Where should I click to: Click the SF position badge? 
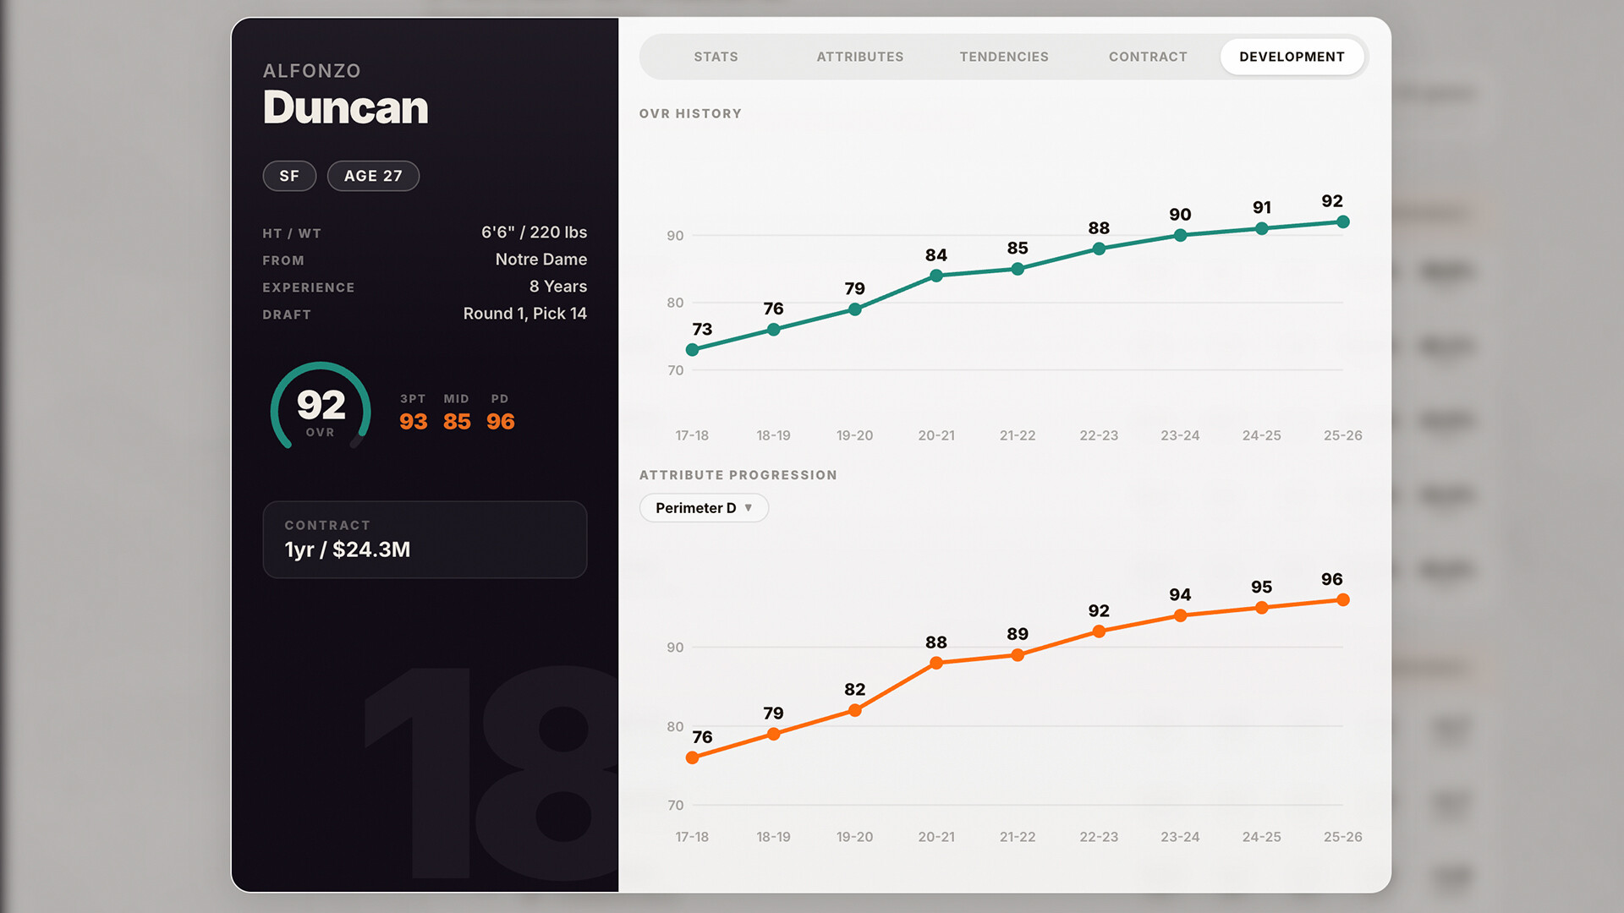289,176
